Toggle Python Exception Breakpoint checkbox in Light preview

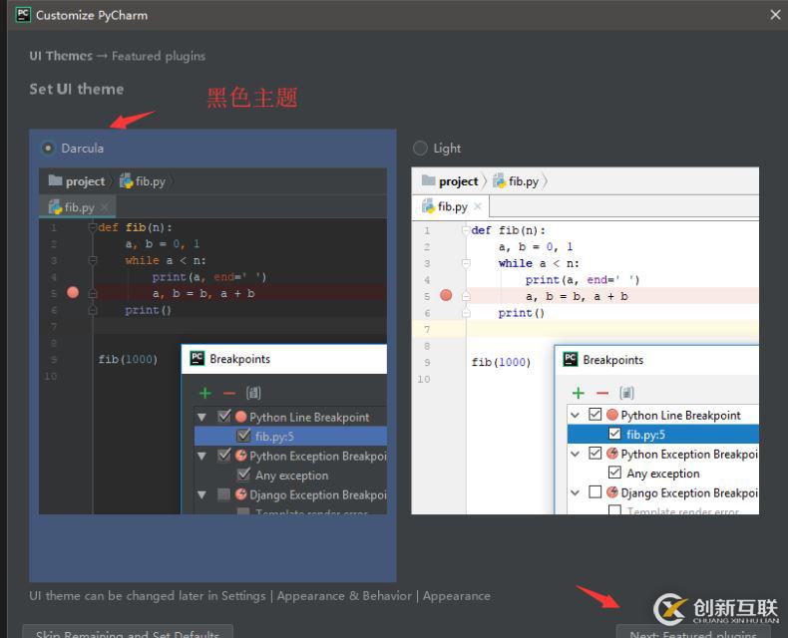tap(595, 454)
